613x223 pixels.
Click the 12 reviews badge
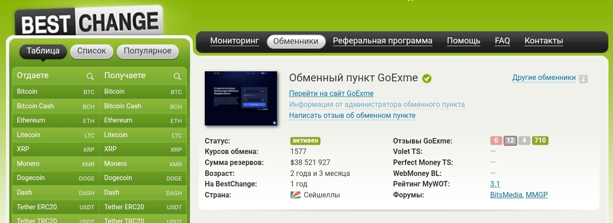(510, 141)
